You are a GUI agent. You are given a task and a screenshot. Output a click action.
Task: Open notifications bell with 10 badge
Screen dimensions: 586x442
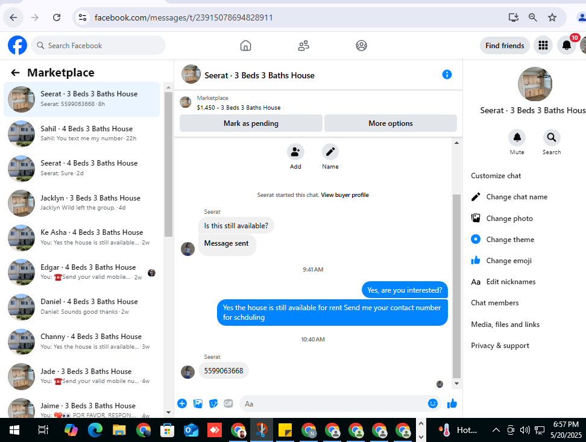567,46
